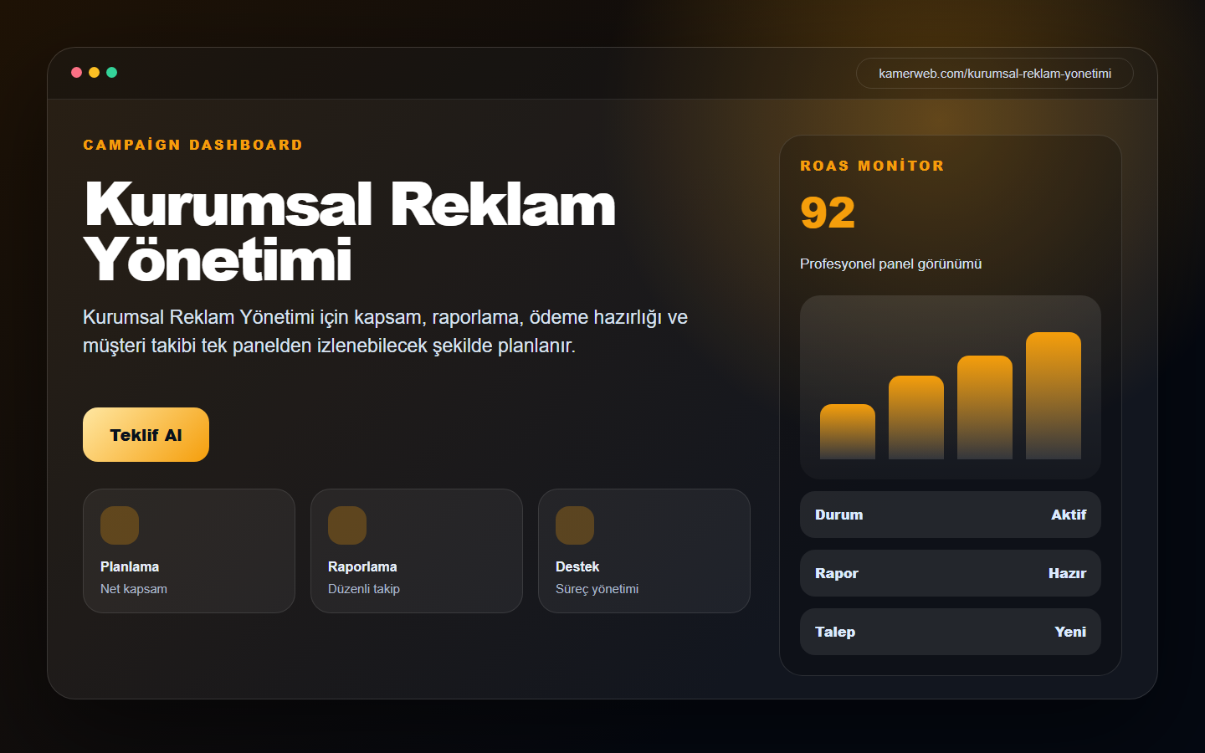Click the shortest bar in the chart
Viewport: 1205px width, 753px height.
click(x=848, y=432)
